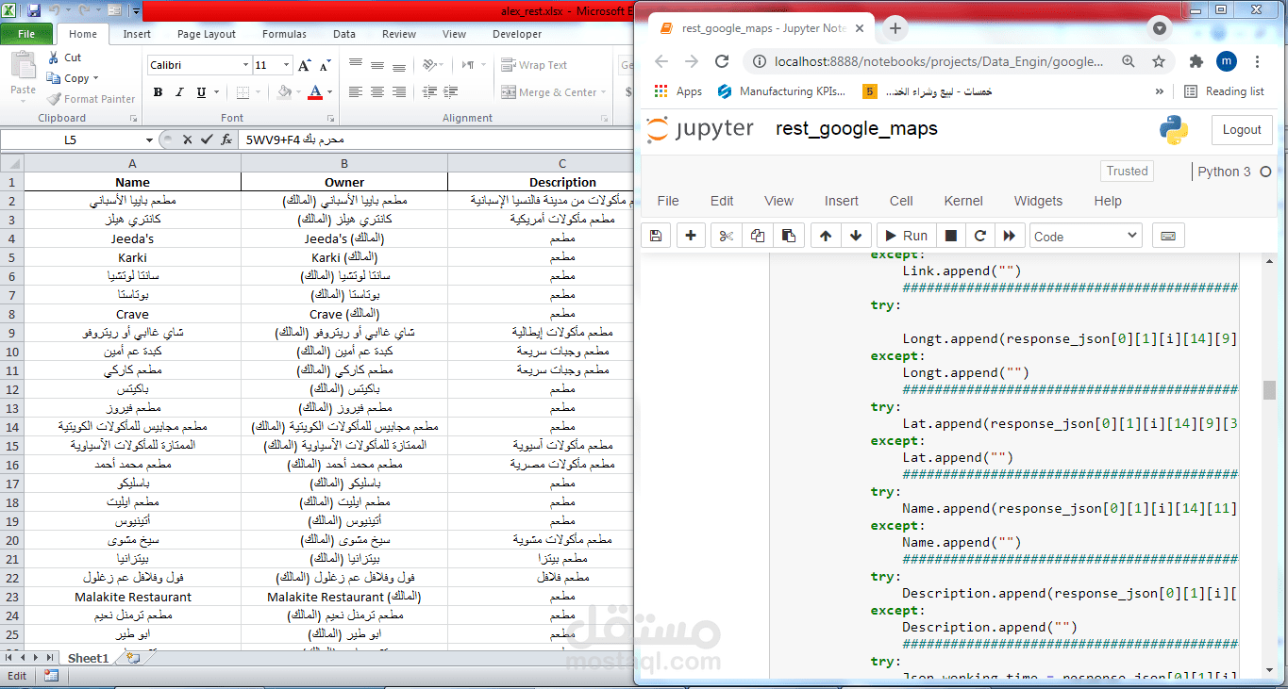Paste cells below in Jupyter toolbar

pos(788,236)
